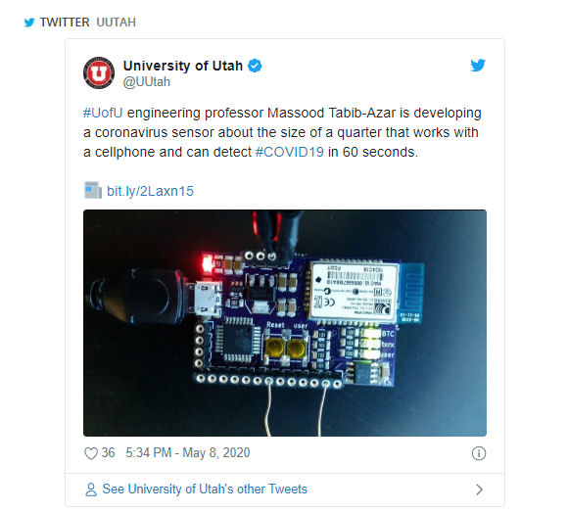The height and width of the screenshot is (513, 568).
Task: Click the 36 likes count
Action: (108, 453)
